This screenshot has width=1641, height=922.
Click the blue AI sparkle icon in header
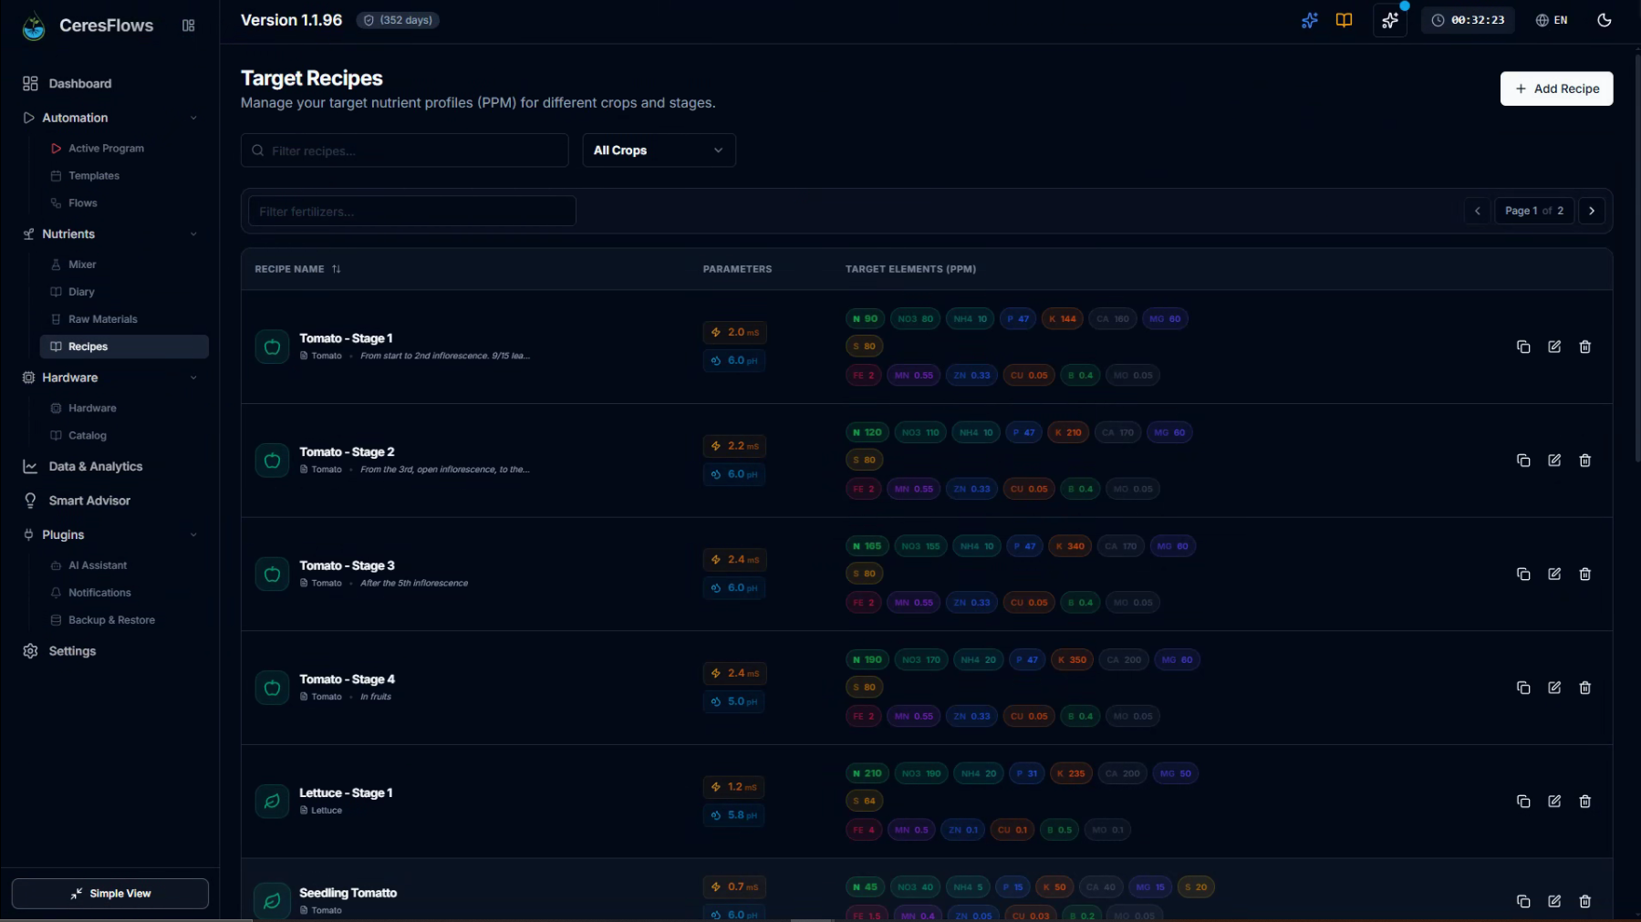pos(1310,20)
